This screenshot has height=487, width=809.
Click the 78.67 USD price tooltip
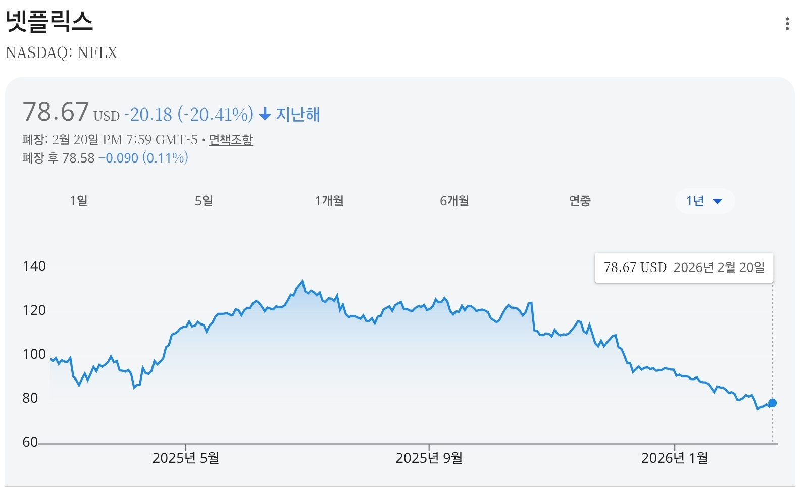click(x=684, y=267)
